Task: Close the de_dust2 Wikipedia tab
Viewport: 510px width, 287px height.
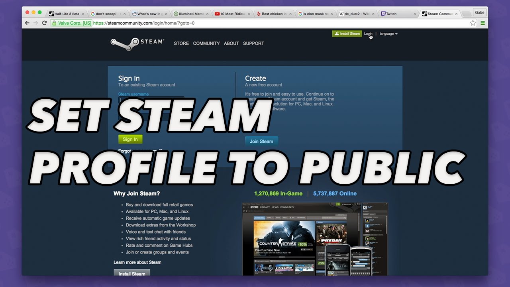Action: [x=373, y=14]
